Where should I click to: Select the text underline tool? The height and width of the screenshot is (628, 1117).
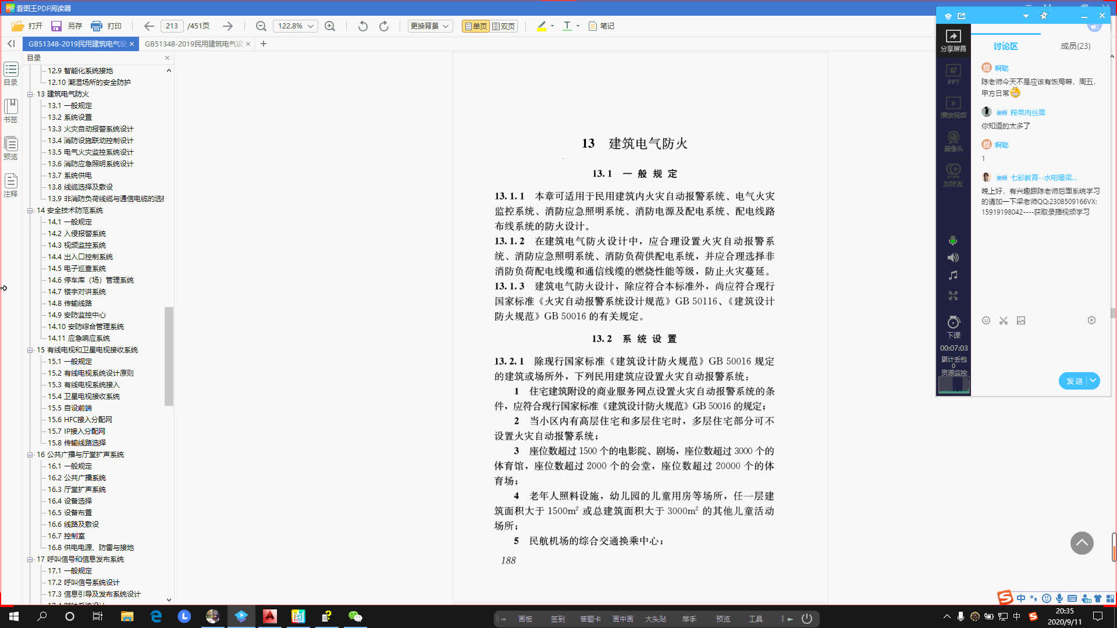(x=567, y=26)
